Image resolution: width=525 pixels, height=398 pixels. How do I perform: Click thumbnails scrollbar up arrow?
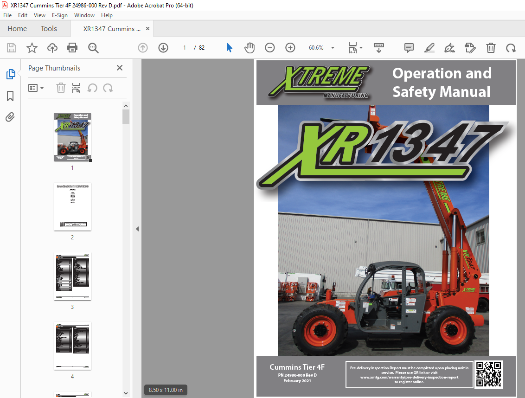pos(126,106)
